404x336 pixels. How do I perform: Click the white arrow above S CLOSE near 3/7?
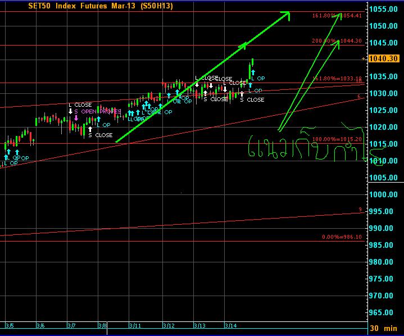pyautogui.click(x=89, y=130)
